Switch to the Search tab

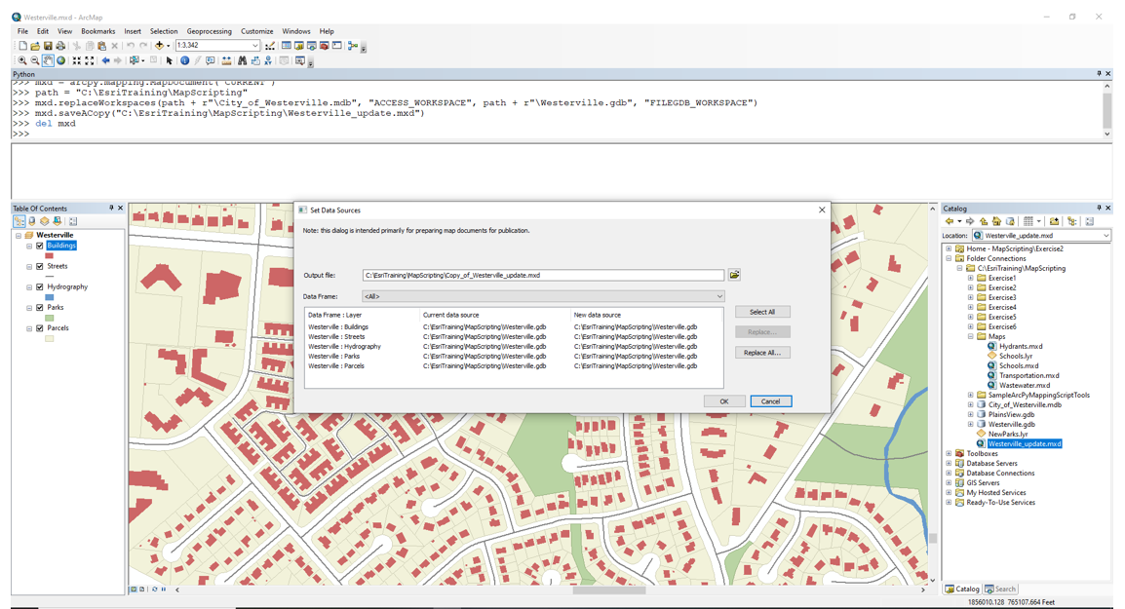pyautogui.click(x=1000, y=590)
